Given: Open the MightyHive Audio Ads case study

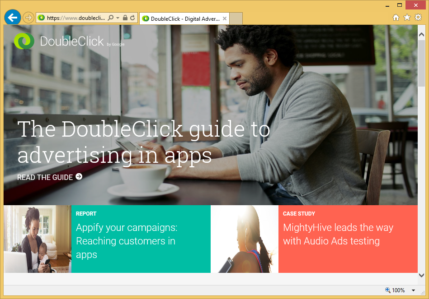Looking at the screenshot, I should pos(338,234).
